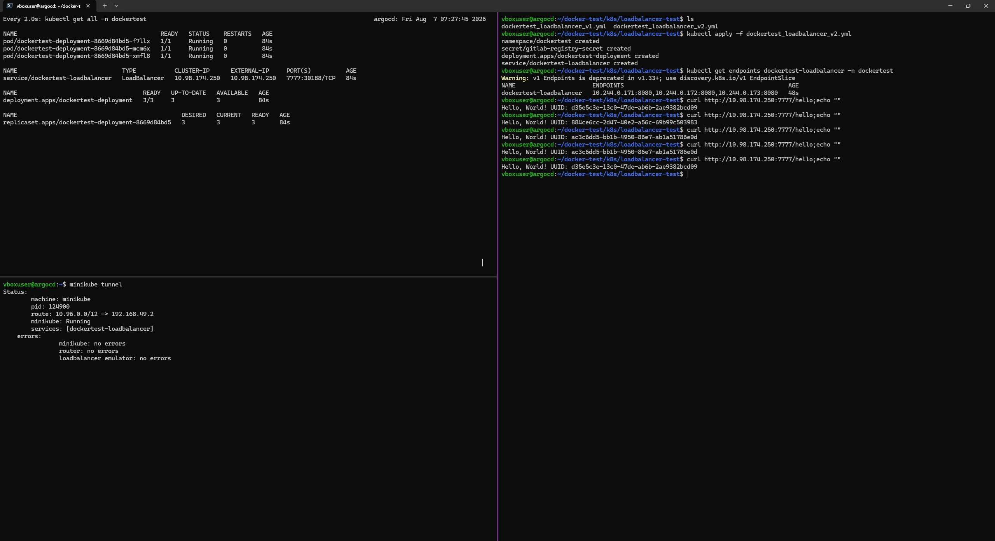
Task: Click the 3/3 READY value of deployment
Action: 148,100
